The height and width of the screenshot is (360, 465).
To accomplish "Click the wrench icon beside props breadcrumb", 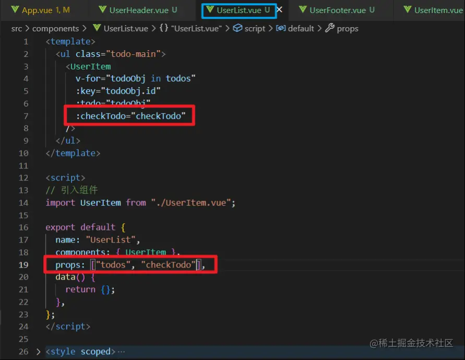I will tap(330, 28).
